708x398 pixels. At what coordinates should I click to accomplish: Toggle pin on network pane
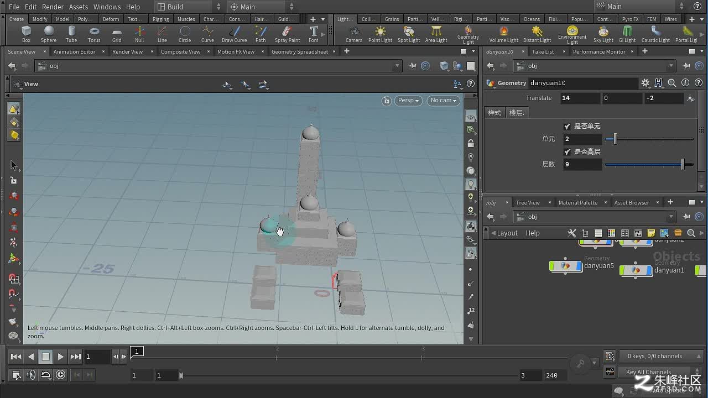pyautogui.click(x=686, y=217)
